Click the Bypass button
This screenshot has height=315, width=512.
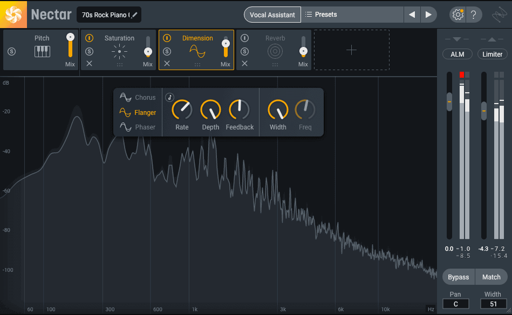coord(459,277)
